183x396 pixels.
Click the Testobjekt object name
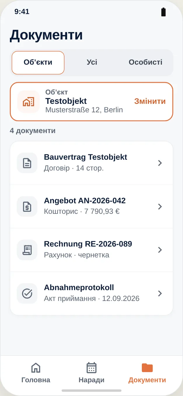coord(66,101)
